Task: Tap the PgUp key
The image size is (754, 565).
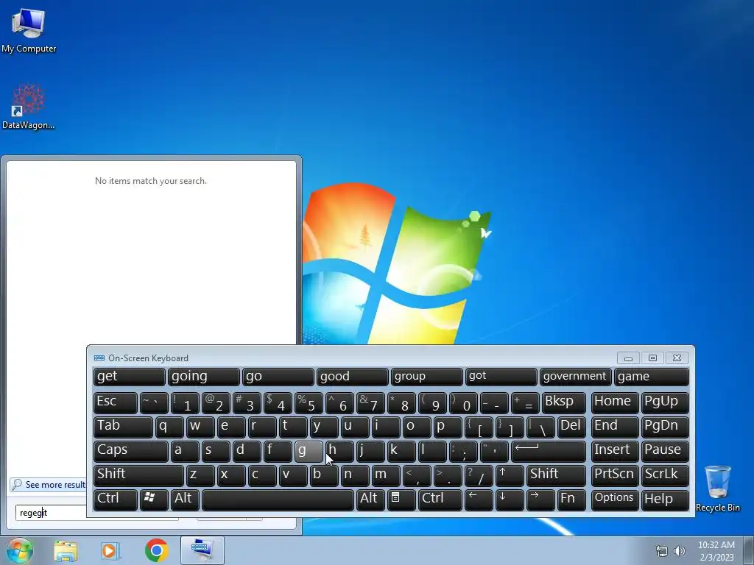Action: click(x=665, y=402)
